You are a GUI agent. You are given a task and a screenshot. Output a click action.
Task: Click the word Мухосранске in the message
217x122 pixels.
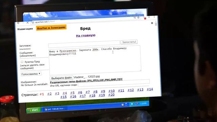[x=68, y=51]
